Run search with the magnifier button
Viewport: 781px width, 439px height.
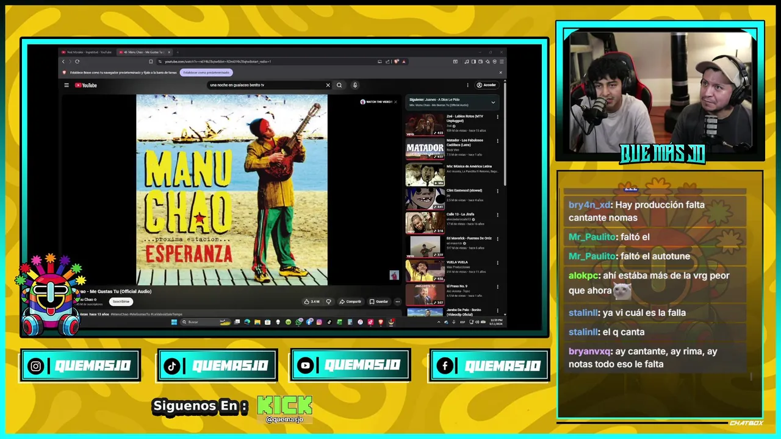click(x=339, y=85)
